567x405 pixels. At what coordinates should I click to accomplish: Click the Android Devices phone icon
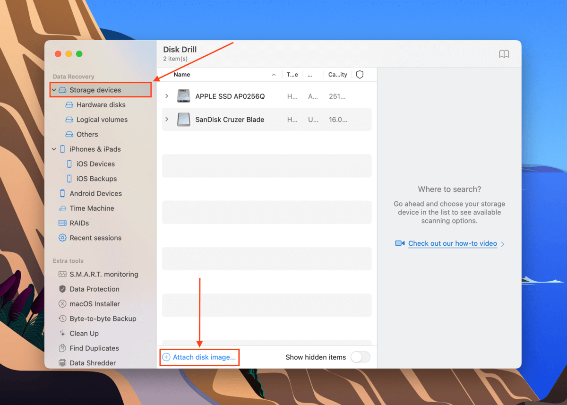62,193
